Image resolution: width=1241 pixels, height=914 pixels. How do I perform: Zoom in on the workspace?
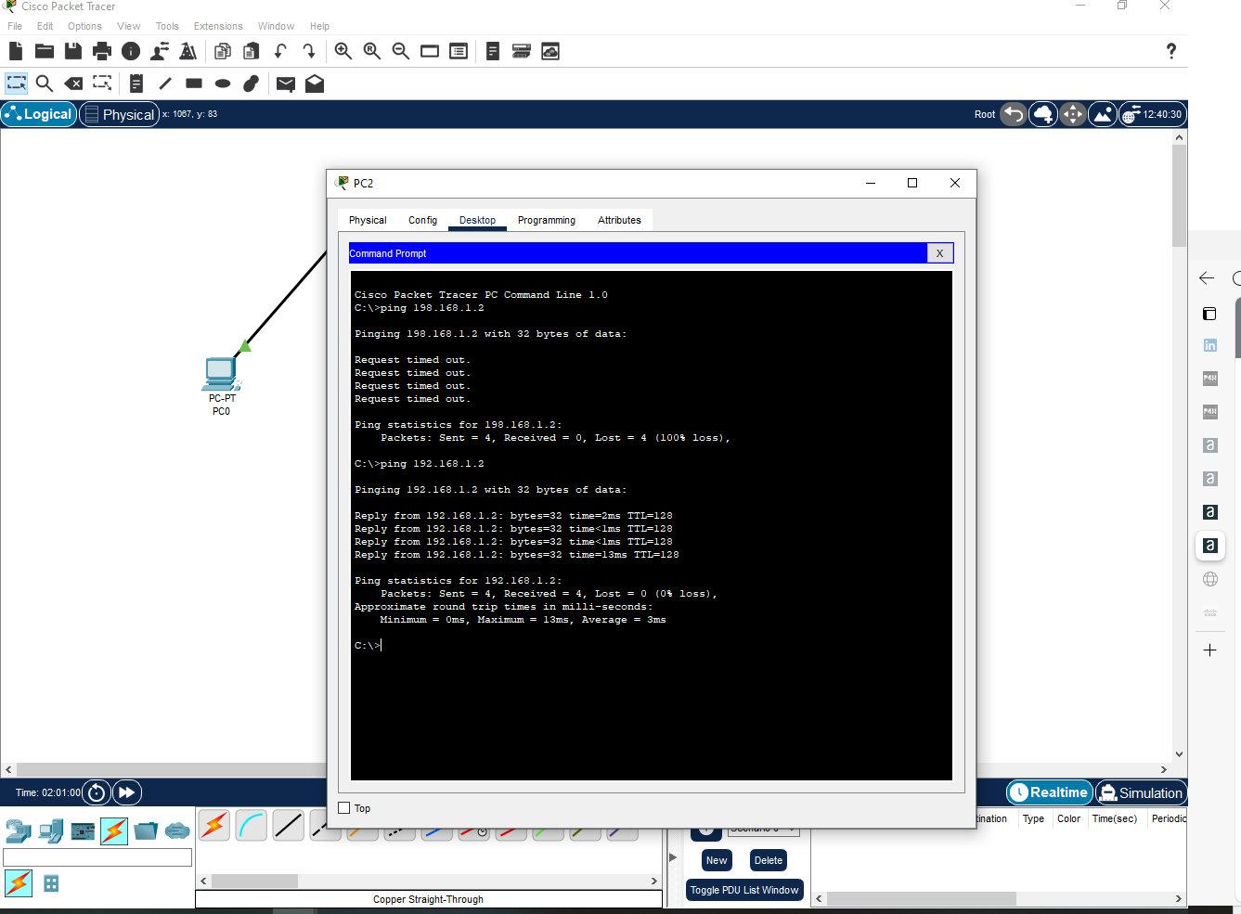[343, 51]
